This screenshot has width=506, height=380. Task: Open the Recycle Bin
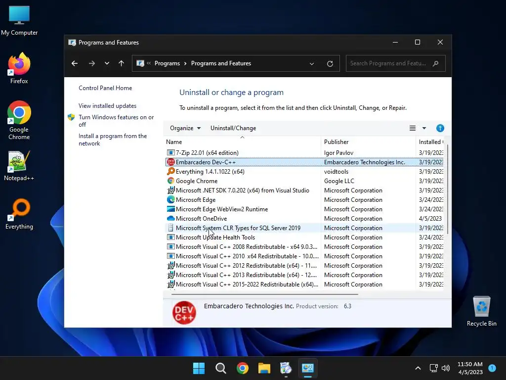pos(481,311)
